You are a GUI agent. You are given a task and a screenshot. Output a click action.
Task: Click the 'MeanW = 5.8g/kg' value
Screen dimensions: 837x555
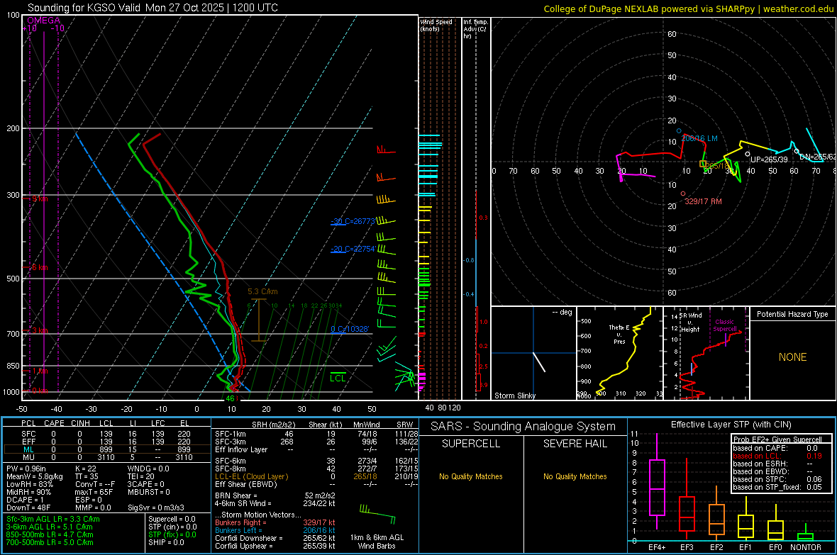tap(34, 476)
